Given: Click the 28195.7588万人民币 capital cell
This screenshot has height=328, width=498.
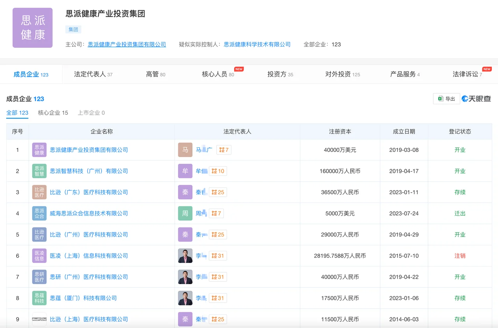Looking at the screenshot, I should [x=340, y=256].
